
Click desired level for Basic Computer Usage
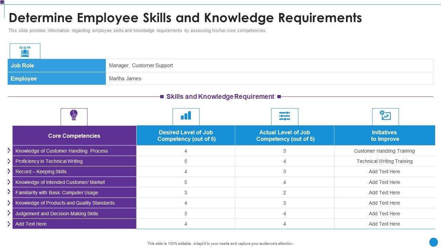186,193
